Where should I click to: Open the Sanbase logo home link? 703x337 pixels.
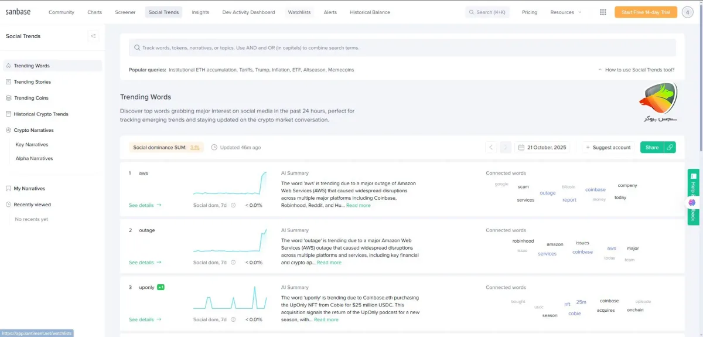[19, 12]
